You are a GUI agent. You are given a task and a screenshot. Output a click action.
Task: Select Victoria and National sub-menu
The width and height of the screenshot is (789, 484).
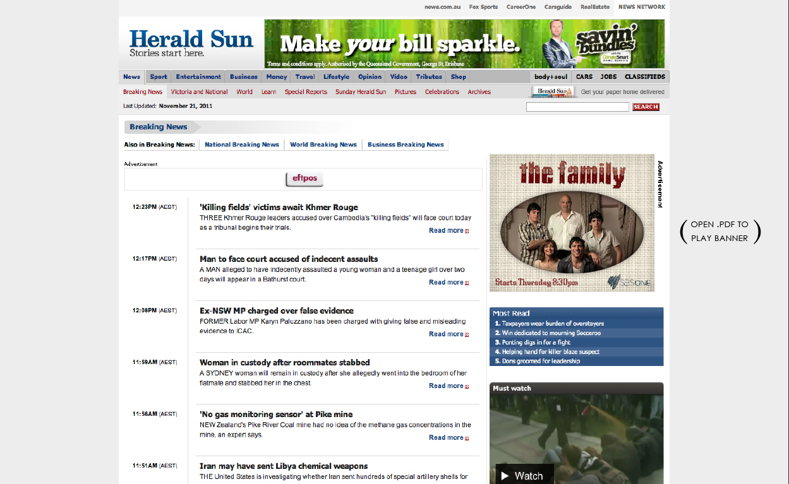point(199,92)
